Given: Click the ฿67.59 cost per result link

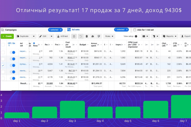Looking at the screenshot, I should pyautogui.click(x=72, y=71).
